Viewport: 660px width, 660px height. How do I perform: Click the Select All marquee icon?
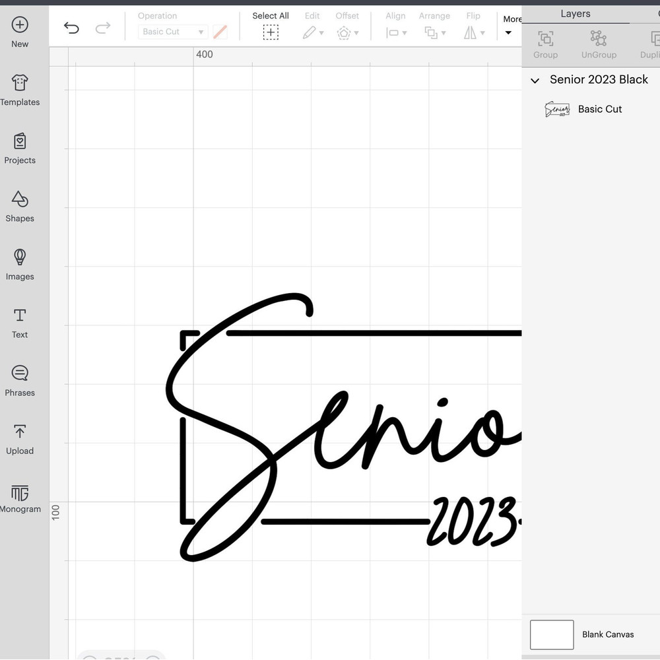click(271, 31)
